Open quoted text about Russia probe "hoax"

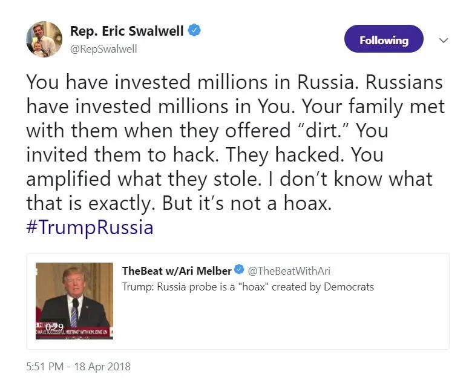(248, 286)
